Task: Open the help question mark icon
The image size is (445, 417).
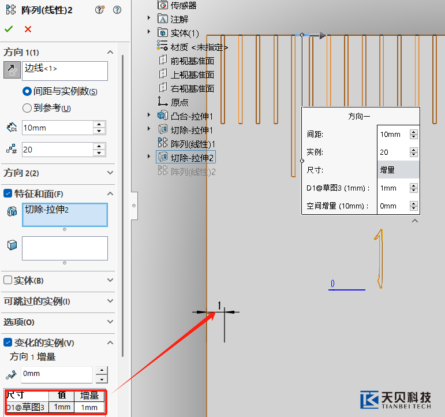Action: tap(117, 10)
